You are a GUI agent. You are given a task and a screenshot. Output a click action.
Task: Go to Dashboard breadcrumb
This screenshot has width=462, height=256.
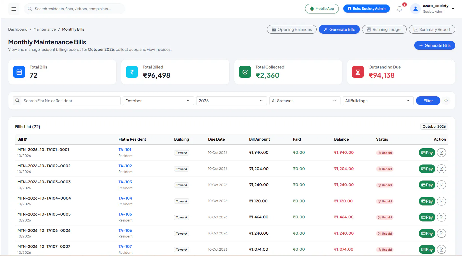[x=18, y=29]
